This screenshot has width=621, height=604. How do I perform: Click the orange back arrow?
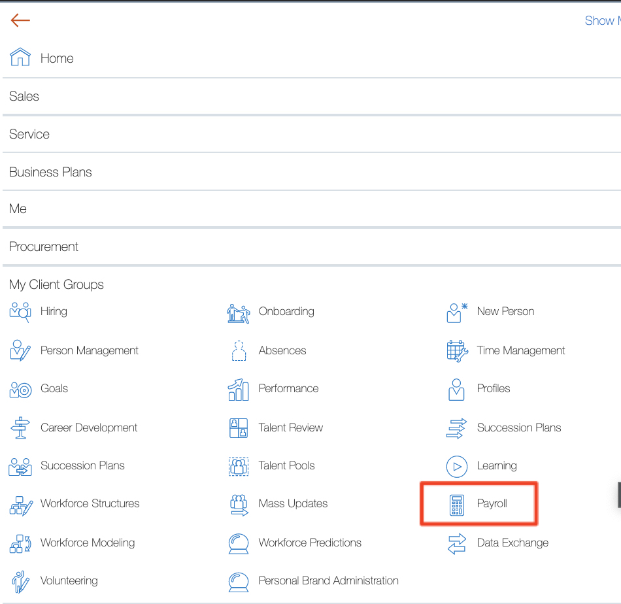[20, 20]
